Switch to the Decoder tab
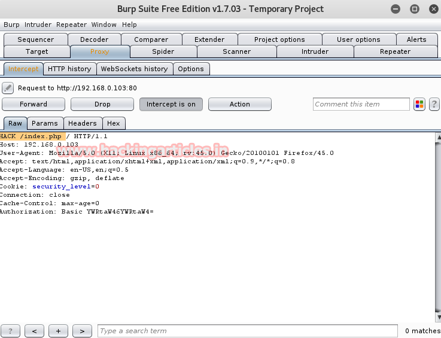This screenshot has width=441, height=338. pos(94,39)
